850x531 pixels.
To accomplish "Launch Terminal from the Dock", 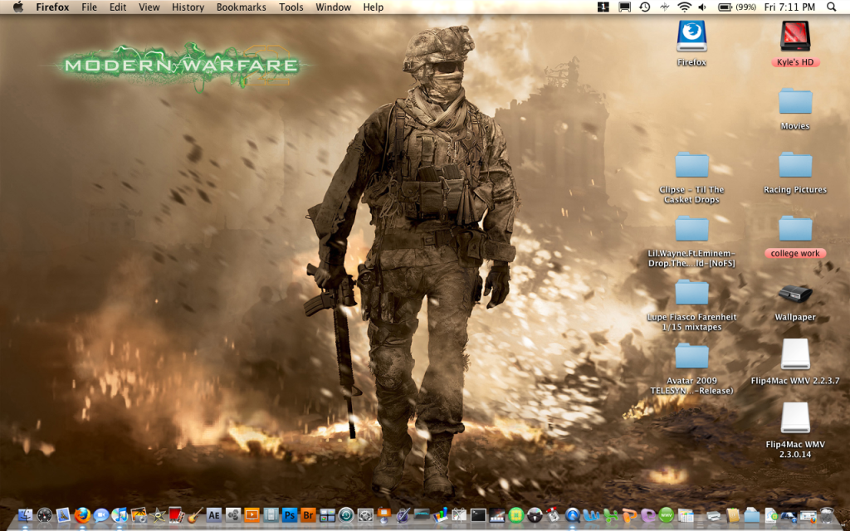I will click(478, 514).
